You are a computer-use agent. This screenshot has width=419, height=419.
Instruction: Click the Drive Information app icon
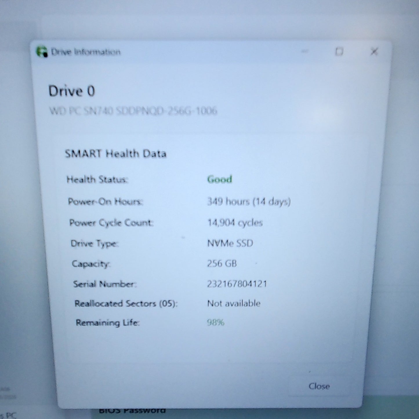[42, 52]
